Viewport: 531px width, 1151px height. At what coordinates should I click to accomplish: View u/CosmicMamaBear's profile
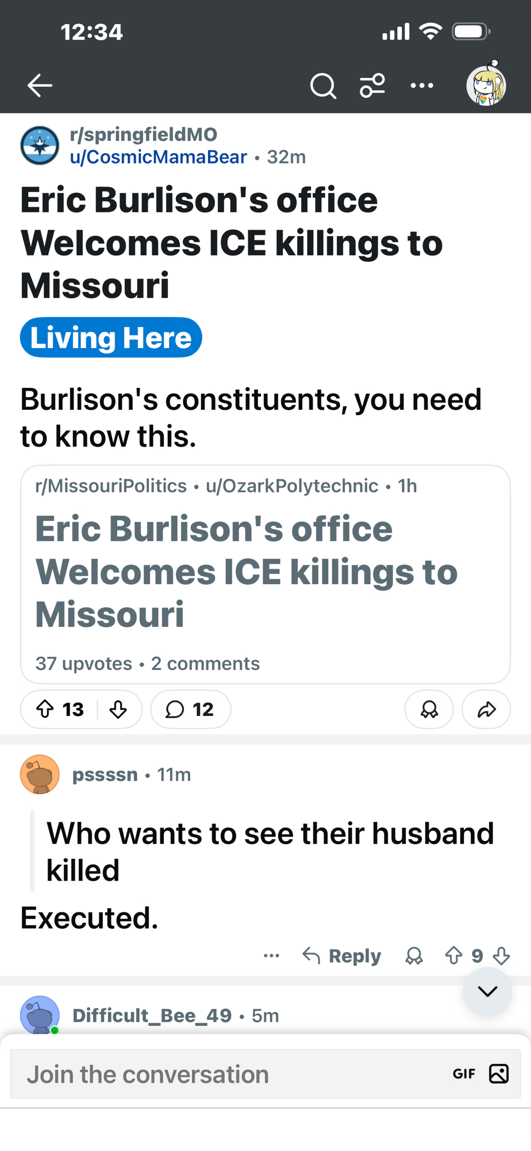click(158, 157)
